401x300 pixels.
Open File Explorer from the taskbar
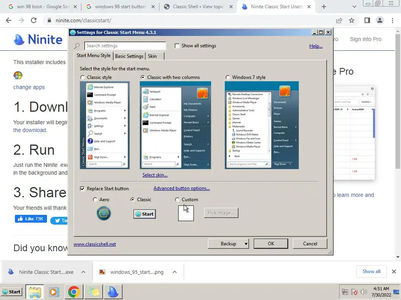pyautogui.click(x=35, y=292)
